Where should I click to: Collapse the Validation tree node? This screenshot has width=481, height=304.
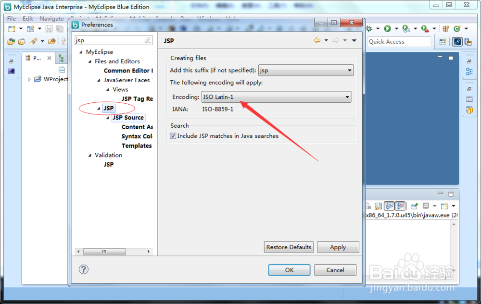click(90, 156)
